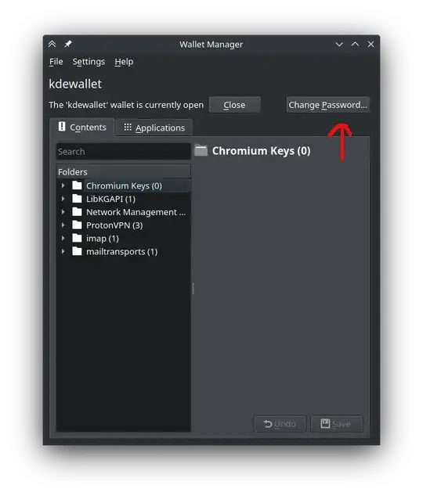Expand the LibKGAPI folder arrow
Image resolution: width=423 pixels, height=496 pixels.
63,199
